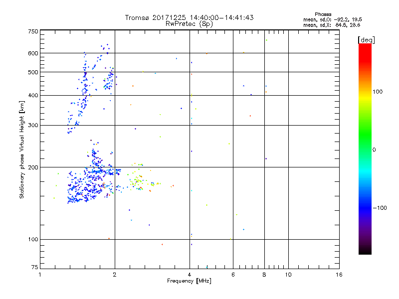Click the x-axis tick label '16'
Image resolution: width=399 pixels, height=299 pixels.
click(339, 275)
